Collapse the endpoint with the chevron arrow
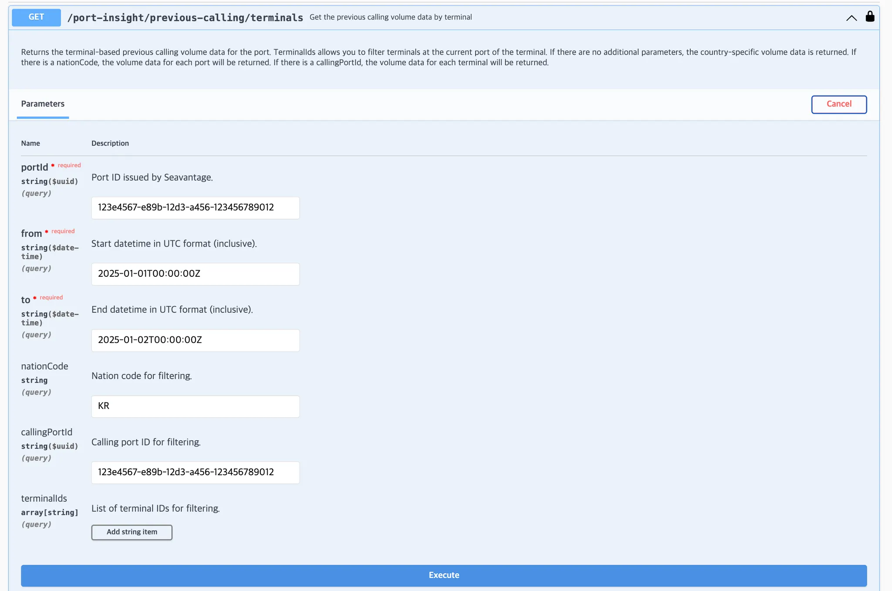 pyautogui.click(x=851, y=18)
